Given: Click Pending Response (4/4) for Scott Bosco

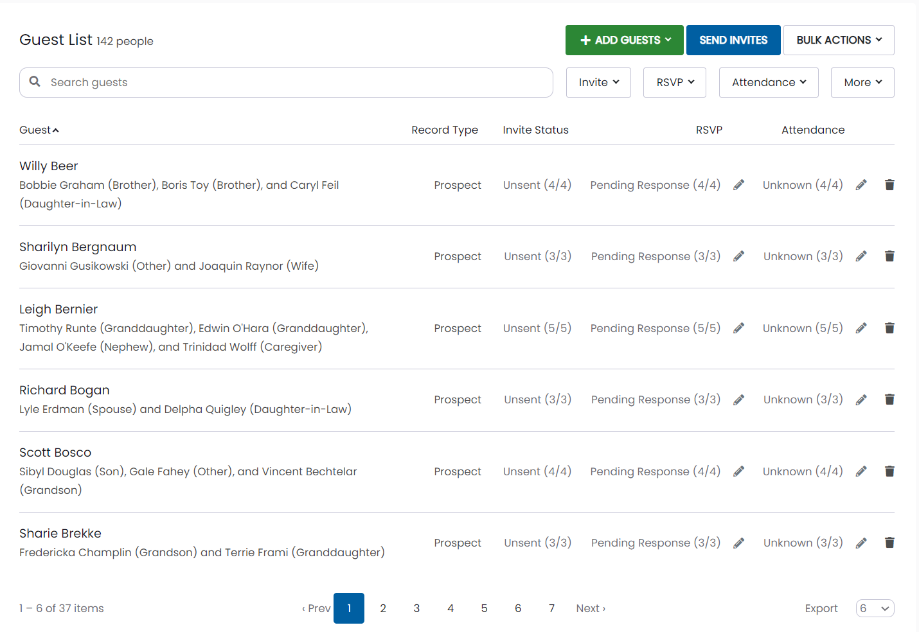Looking at the screenshot, I should point(656,471).
